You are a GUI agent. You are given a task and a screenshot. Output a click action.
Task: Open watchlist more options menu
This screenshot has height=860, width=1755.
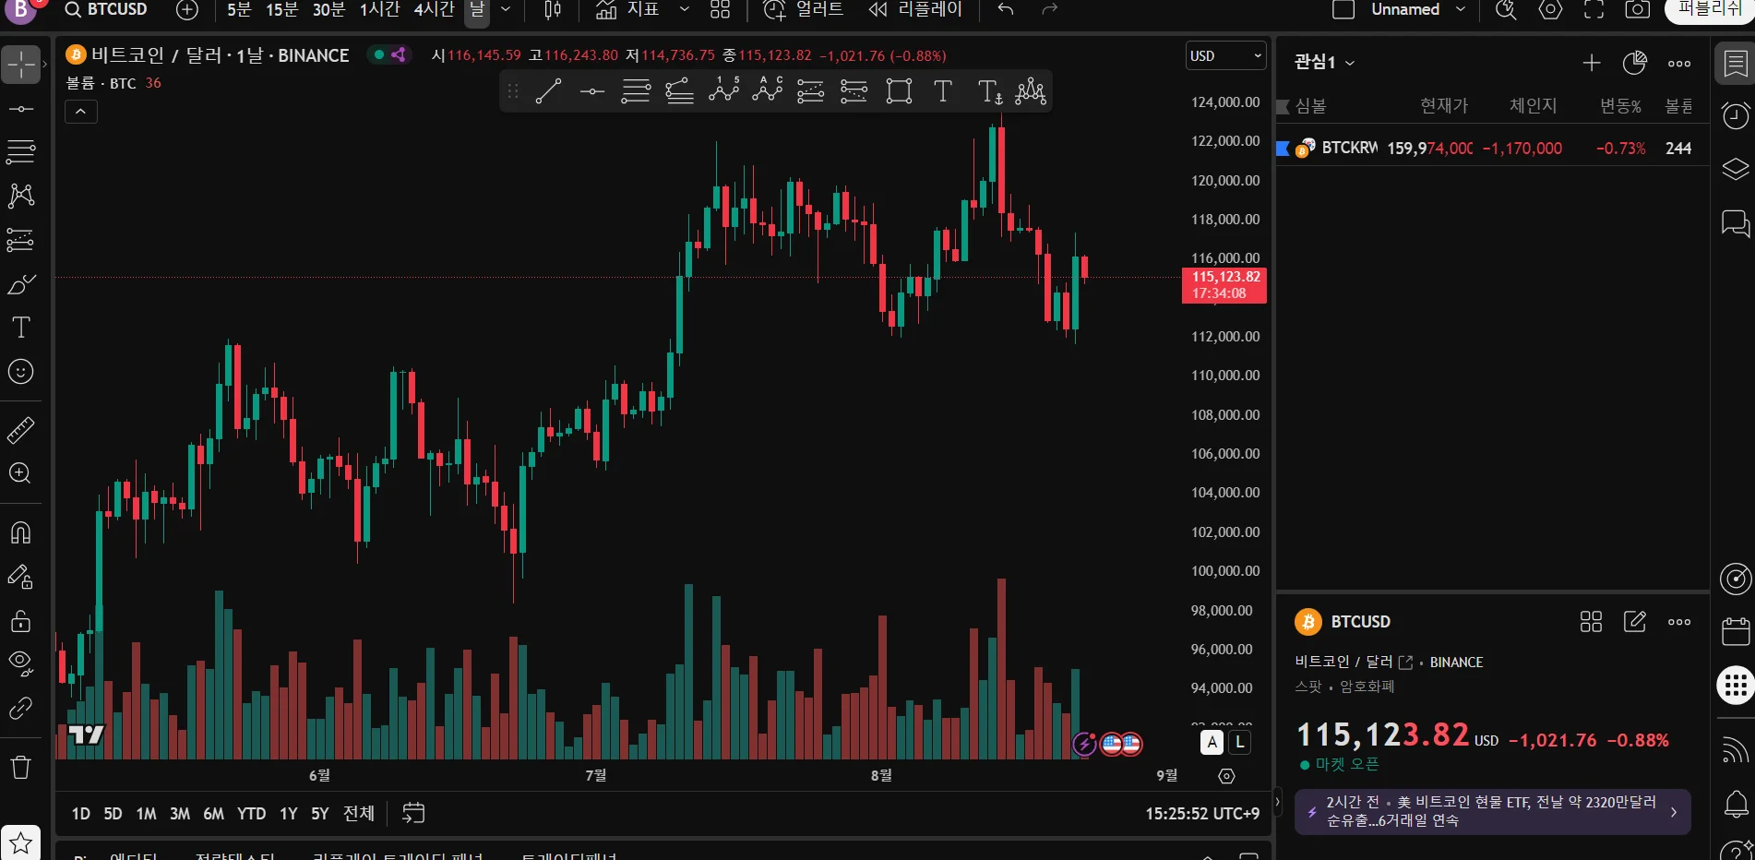pyautogui.click(x=1679, y=63)
